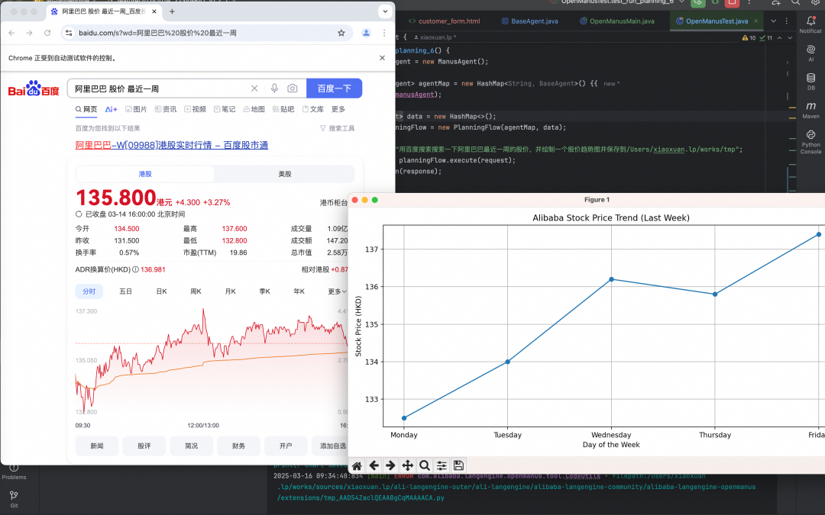This screenshot has height=515, width=825.
Task: Click the Chrome forward arrow
Action: (30, 33)
